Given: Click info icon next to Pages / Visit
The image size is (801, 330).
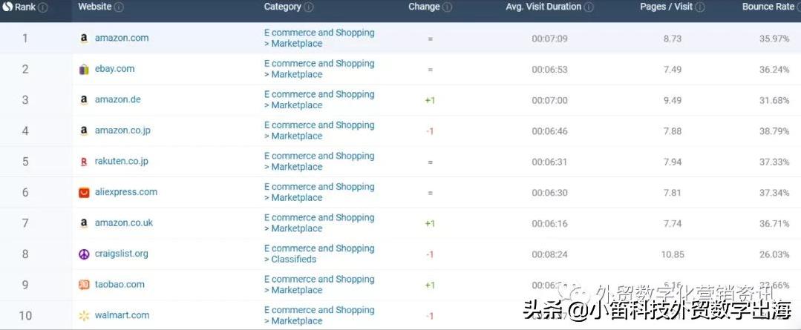Looking at the screenshot, I should click(x=700, y=7).
